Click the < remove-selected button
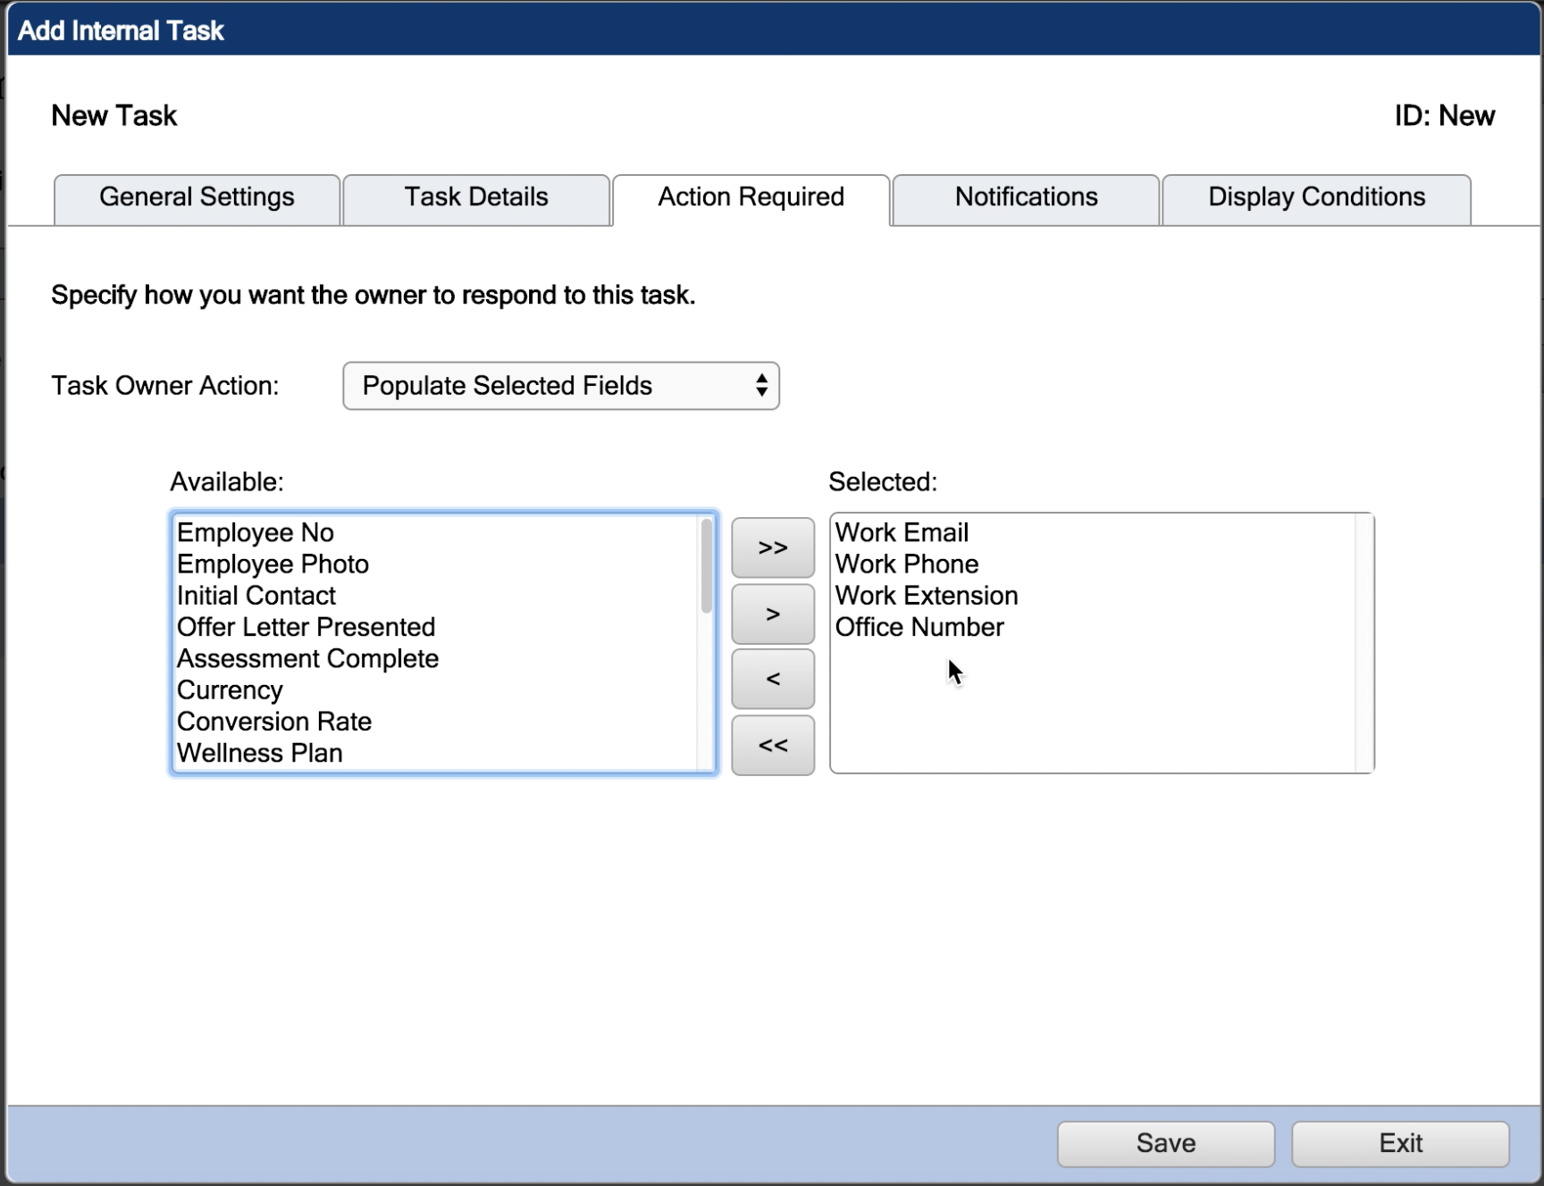The height and width of the screenshot is (1186, 1544). point(772,679)
